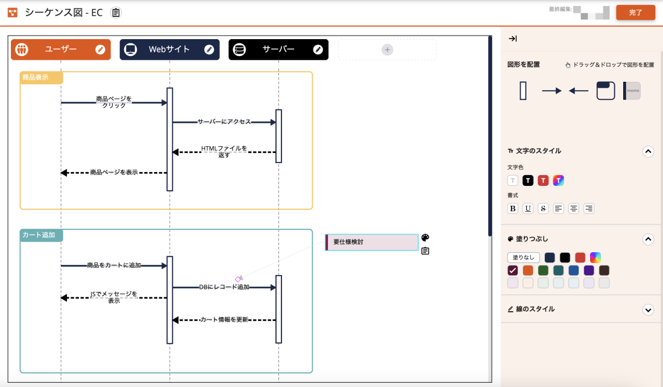Pick the dark green fill swatch
663x387 pixels.
[543, 270]
